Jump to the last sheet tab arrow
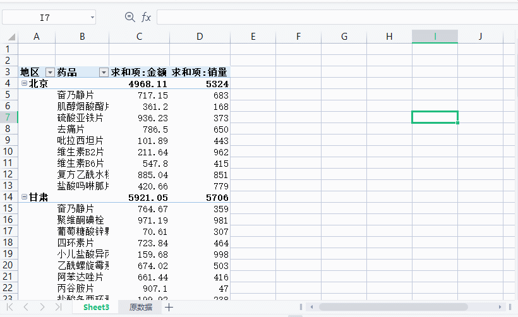 pos(58,307)
